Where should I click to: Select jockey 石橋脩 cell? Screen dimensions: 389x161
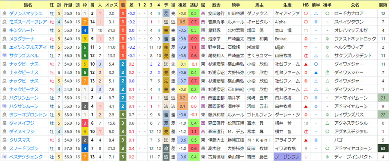236,47
